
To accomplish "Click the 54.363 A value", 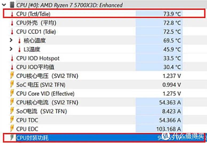I will pyautogui.click(x=170, y=103).
